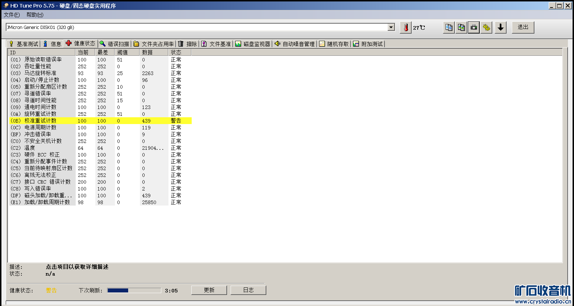The image size is (574, 306).
Task: Sort by the 数据 column header
Action: 154,53
